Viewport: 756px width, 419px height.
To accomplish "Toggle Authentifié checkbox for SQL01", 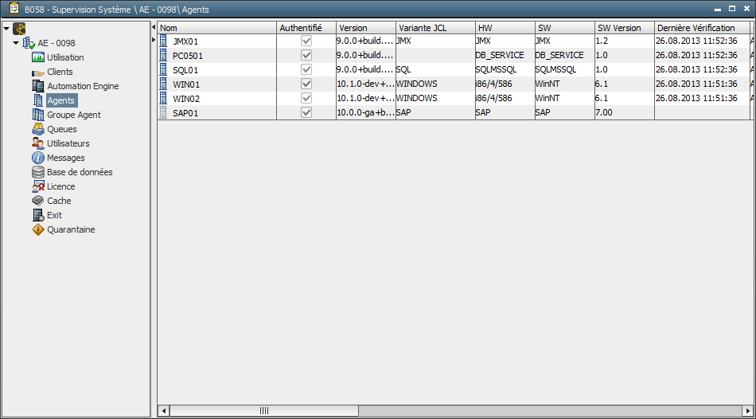I will click(306, 69).
